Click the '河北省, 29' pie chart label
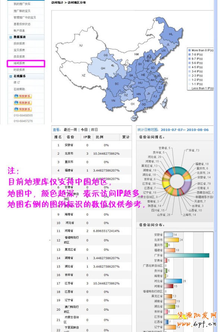The image size is (220, 332). pyautogui.click(x=154, y=157)
